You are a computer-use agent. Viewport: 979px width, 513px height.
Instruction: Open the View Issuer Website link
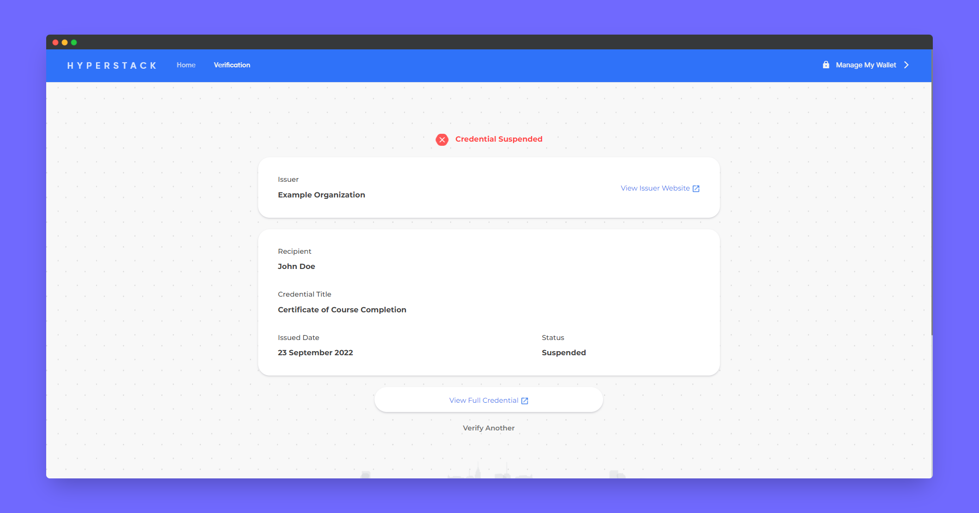click(655, 188)
